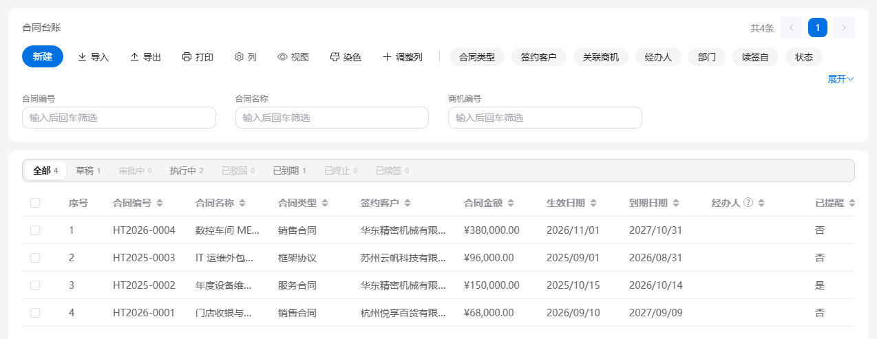Click the 染色 coloring tool
The height and width of the screenshot is (339, 877).
(x=346, y=57)
